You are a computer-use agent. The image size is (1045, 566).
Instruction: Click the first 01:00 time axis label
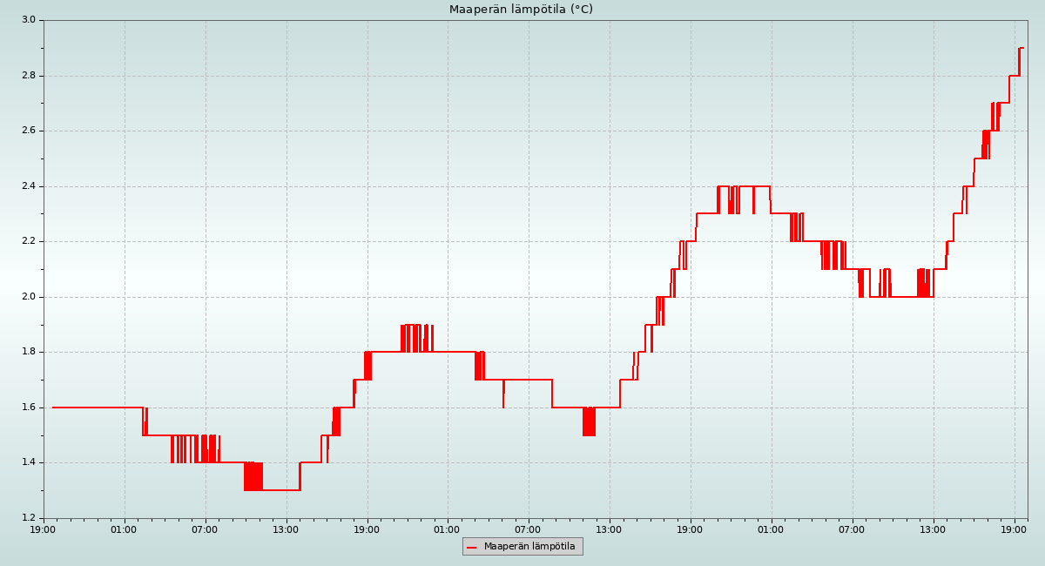tap(125, 529)
